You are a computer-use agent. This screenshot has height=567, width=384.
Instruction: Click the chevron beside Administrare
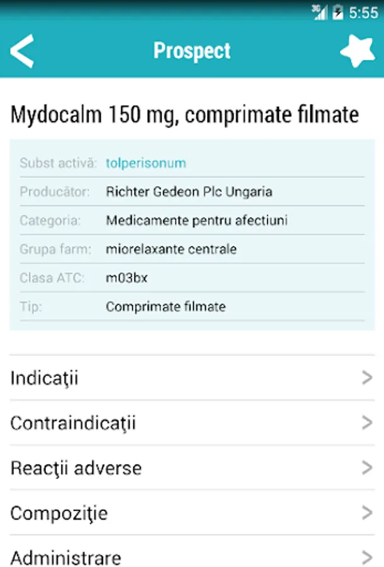click(x=367, y=557)
